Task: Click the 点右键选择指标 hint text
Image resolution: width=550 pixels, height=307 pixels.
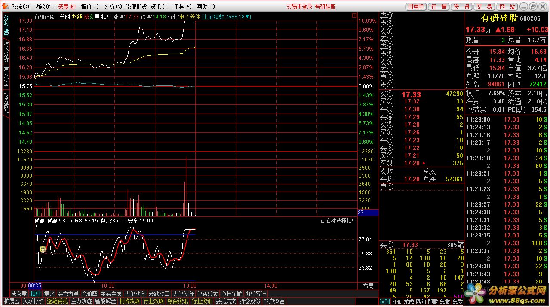Action: [x=338, y=221]
